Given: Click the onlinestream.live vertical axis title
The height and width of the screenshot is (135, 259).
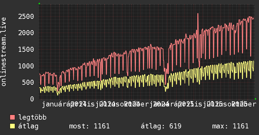Looking at the screenshot, I should [4, 52].
